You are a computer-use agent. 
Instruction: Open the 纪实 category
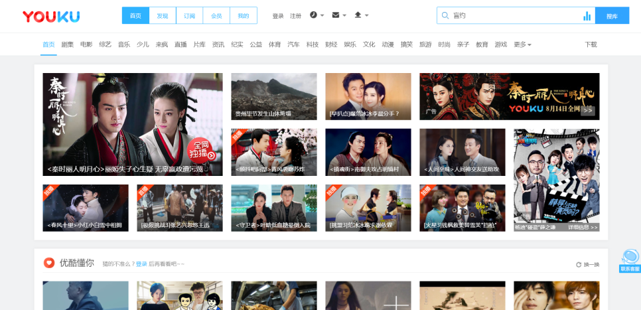237,44
